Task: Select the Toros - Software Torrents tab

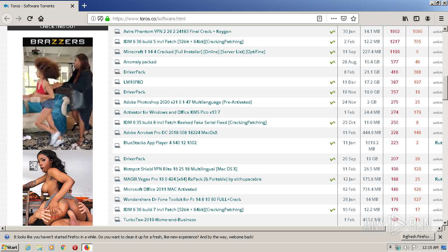Action: click(x=39, y=6)
